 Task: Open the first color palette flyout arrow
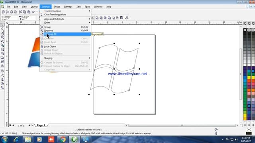tap(245, 24)
